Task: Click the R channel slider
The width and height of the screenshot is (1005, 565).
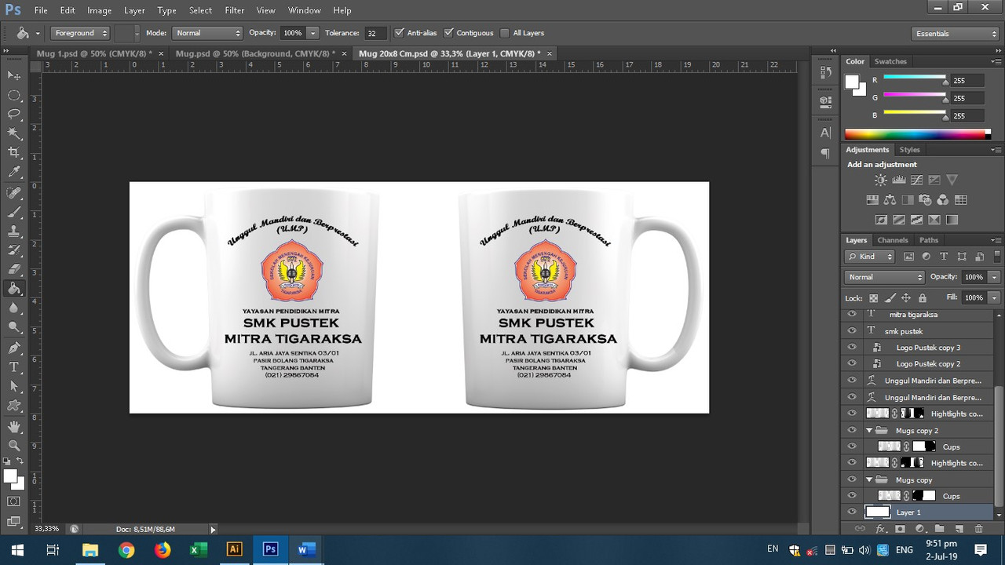Action: [x=915, y=78]
